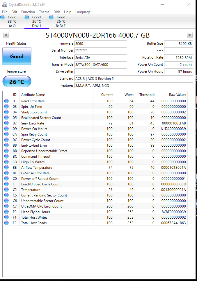Click the 26 °C temperature button
This screenshot has height=281, width=197.
(17, 82)
